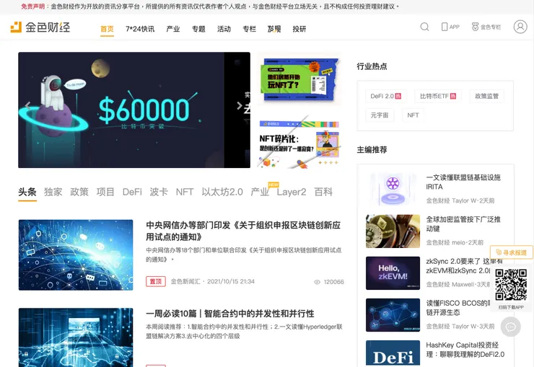Click the 行业热点 section heading
Image resolution: width=534 pixels, height=367 pixels.
tap(372, 66)
